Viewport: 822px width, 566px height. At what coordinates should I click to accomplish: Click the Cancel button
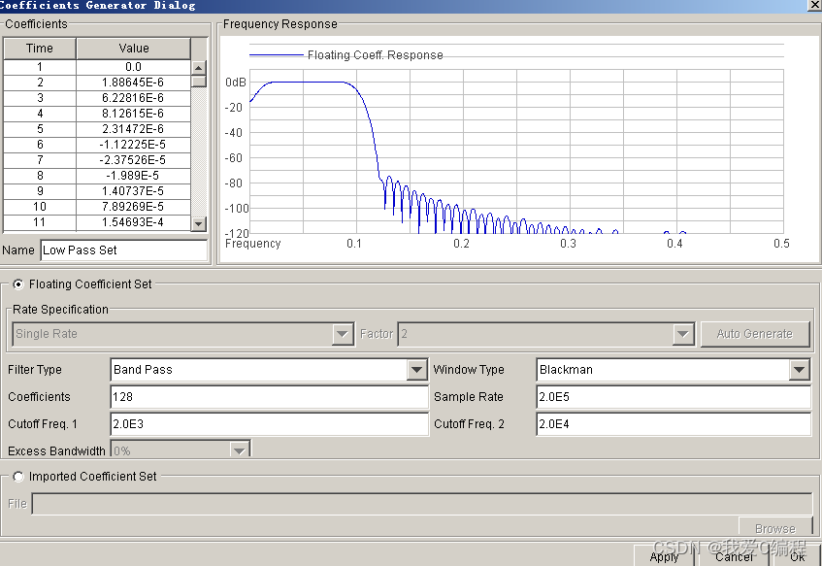(x=734, y=556)
